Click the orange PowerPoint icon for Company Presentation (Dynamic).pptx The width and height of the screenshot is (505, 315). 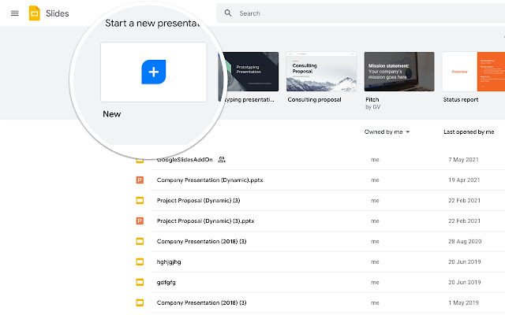[x=140, y=180]
